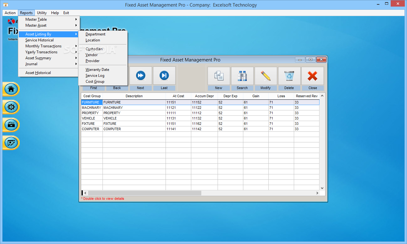
Task: Click the Home sidebar icon
Action: point(11,89)
